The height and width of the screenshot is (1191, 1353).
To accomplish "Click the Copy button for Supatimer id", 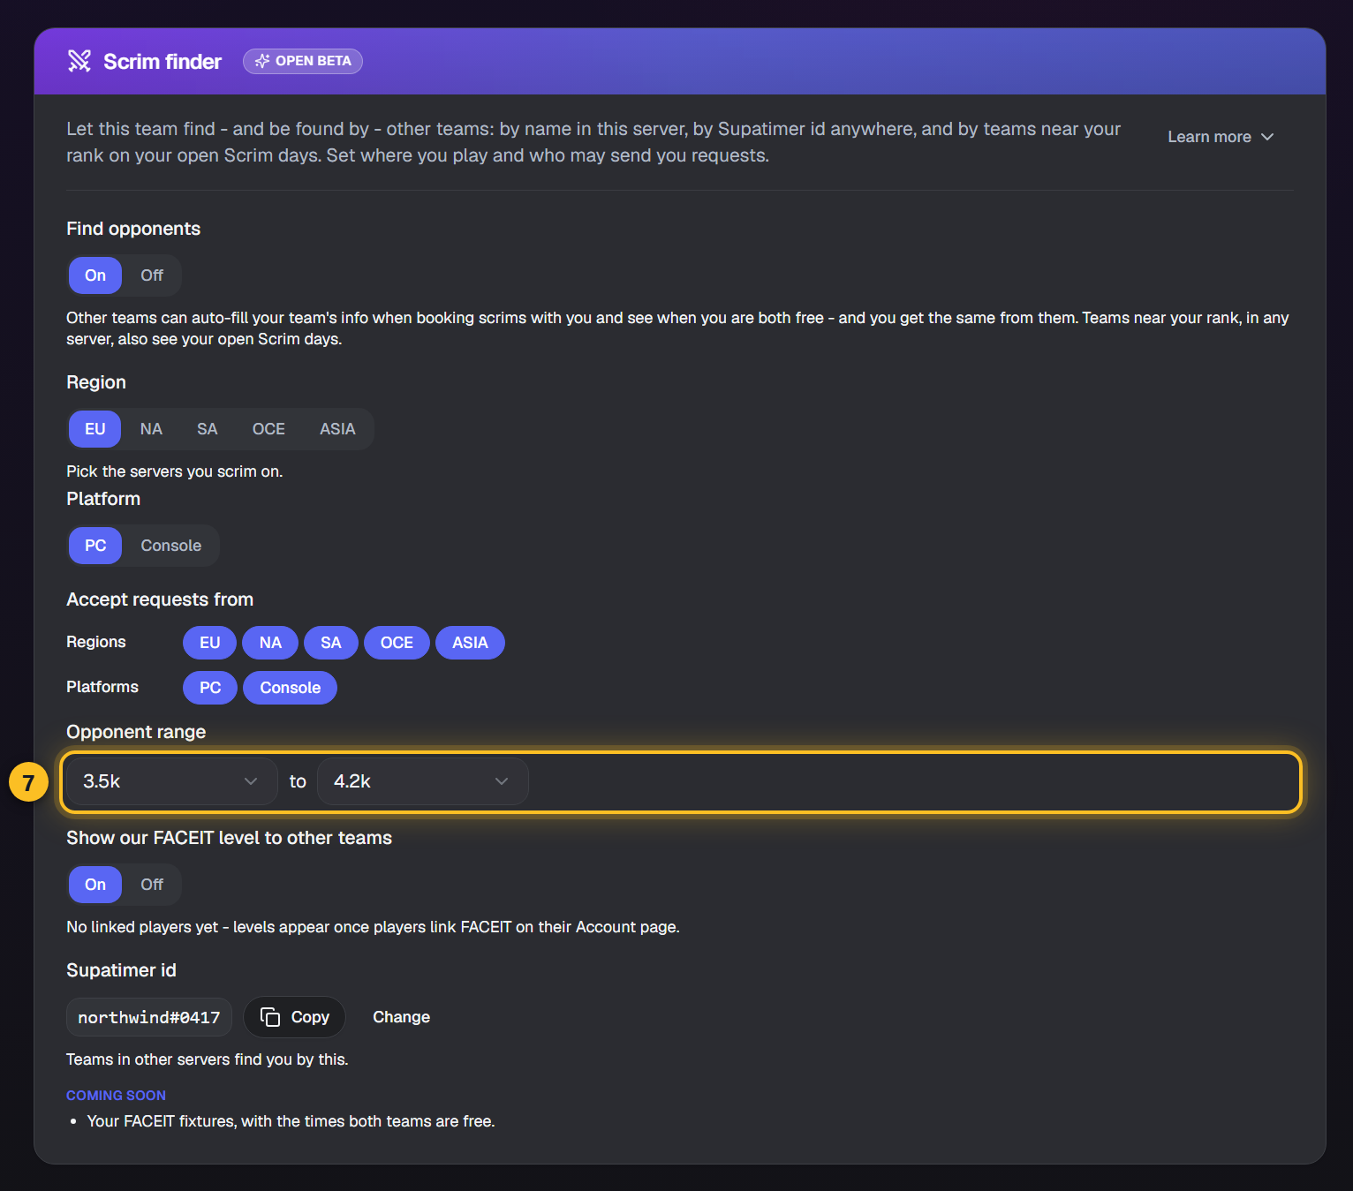I will pyautogui.click(x=294, y=1017).
